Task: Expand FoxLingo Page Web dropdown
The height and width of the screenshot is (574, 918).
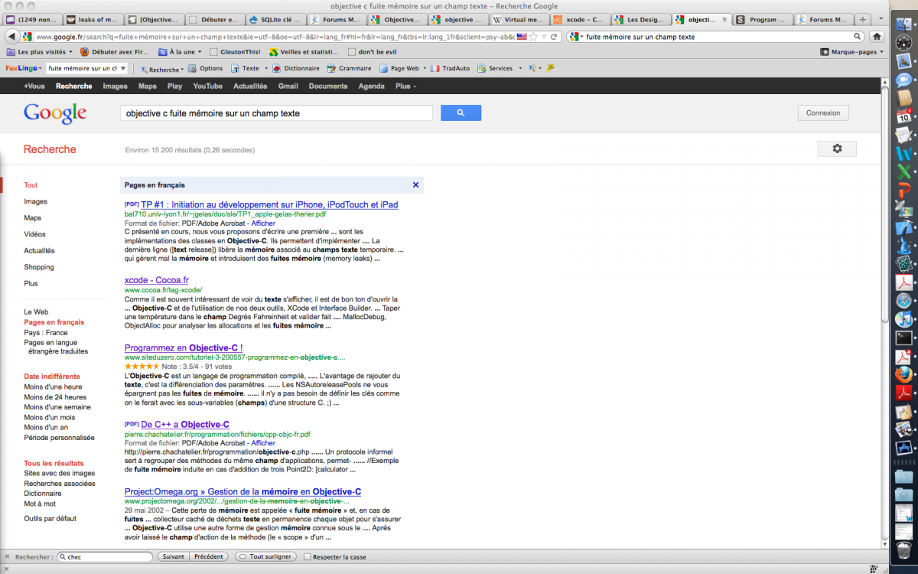Action: point(425,69)
